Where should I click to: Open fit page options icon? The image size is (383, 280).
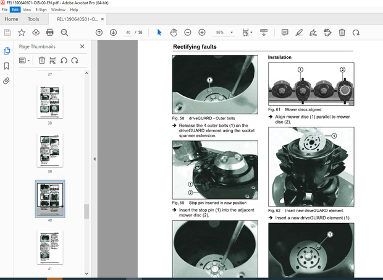click(247, 33)
